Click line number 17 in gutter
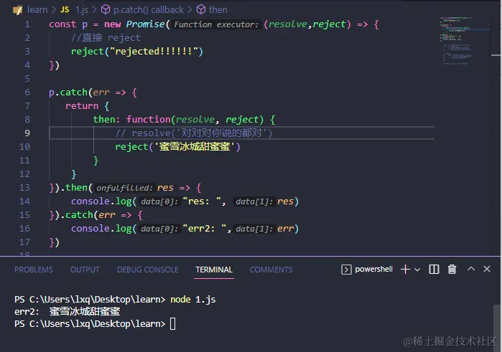This screenshot has width=502, height=352. coord(24,242)
